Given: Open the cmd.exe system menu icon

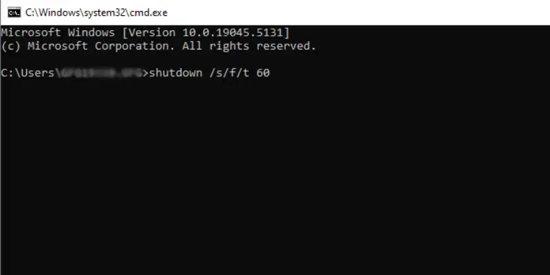Looking at the screenshot, I should [14, 12].
